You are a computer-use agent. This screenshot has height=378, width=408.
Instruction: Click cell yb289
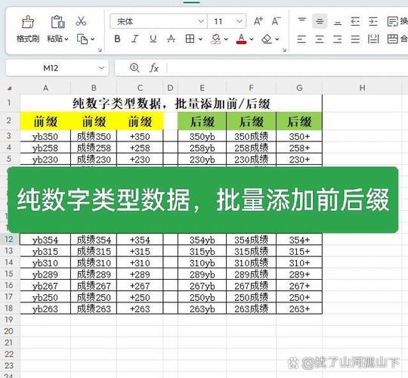[45, 274]
